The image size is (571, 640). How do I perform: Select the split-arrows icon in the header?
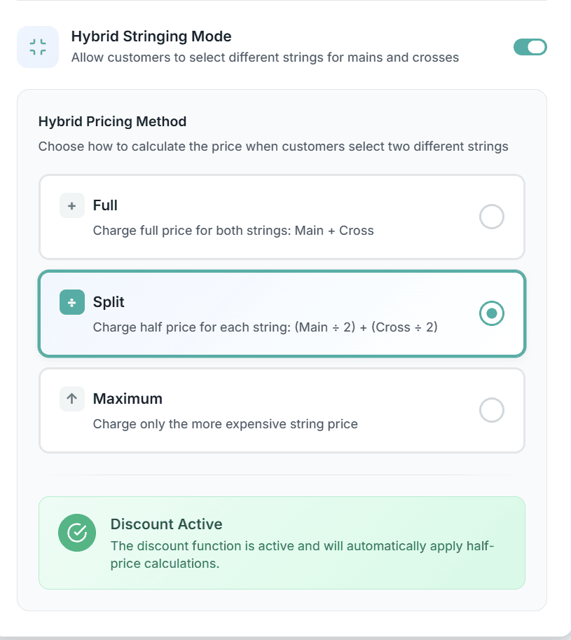[x=38, y=46]
